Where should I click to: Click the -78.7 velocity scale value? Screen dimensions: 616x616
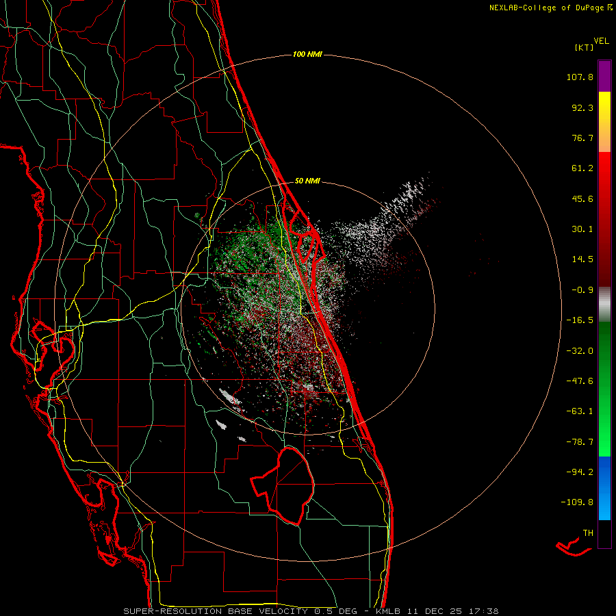click(x=580, y=442)
